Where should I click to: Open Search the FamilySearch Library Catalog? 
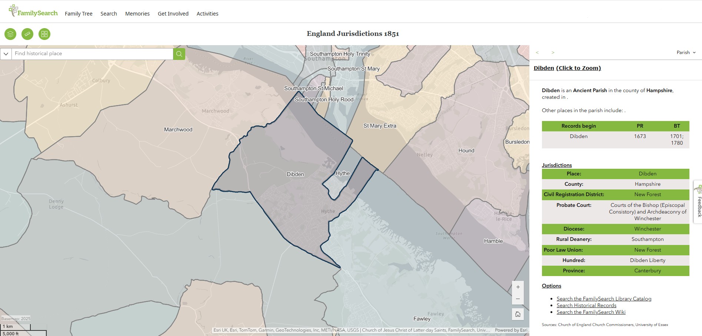(x=604, y=299)
